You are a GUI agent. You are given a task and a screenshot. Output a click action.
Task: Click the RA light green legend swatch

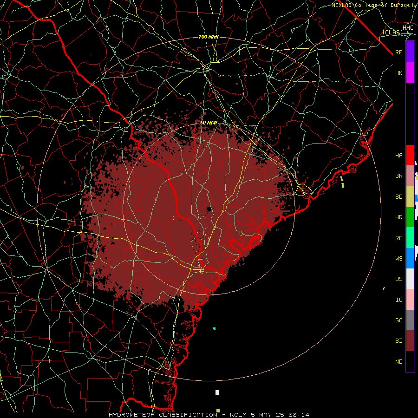click(410, 238)
